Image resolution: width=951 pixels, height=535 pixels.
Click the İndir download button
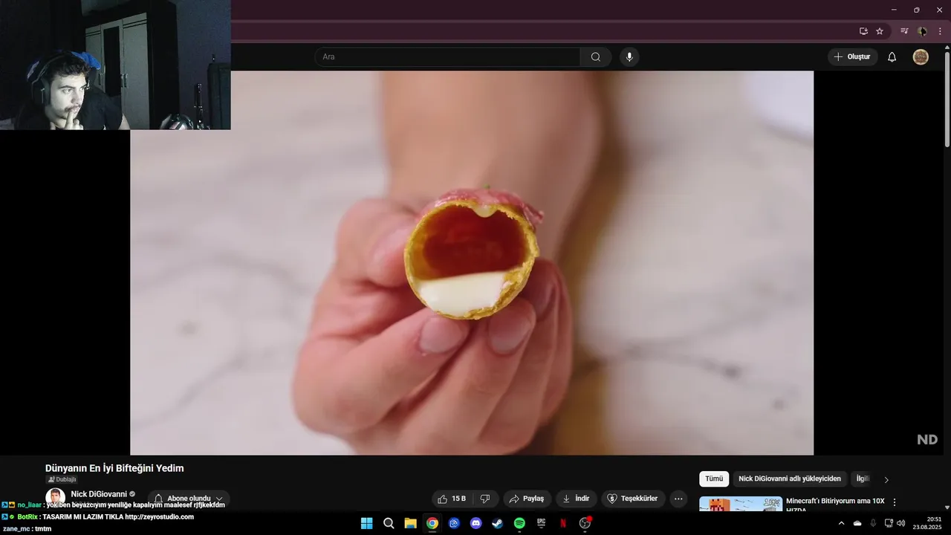click(577, 499)
